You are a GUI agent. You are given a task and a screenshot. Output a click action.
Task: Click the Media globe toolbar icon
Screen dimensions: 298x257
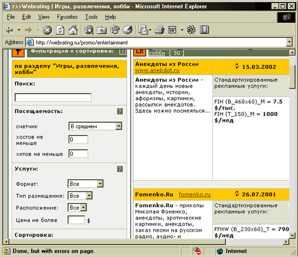click(115, 30)
